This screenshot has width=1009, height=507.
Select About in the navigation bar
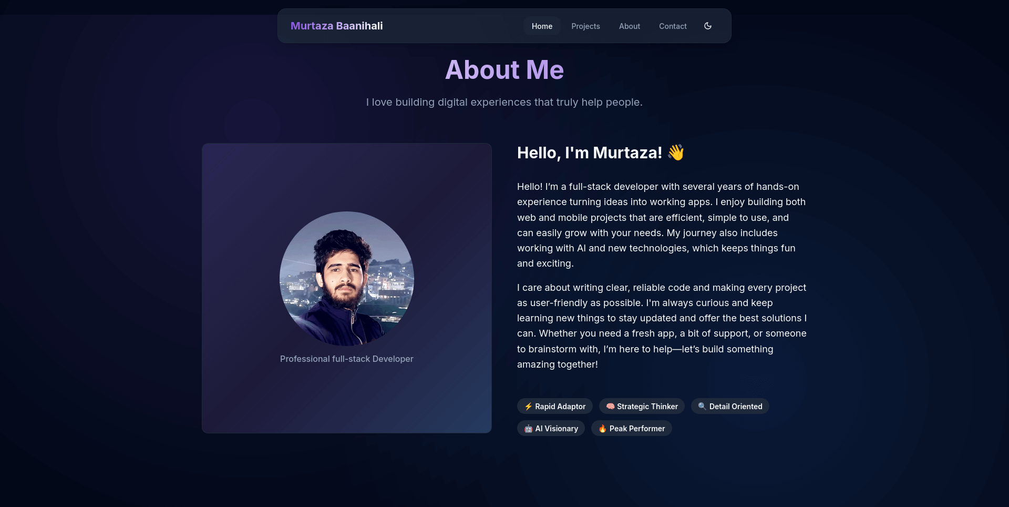[629, 26]
